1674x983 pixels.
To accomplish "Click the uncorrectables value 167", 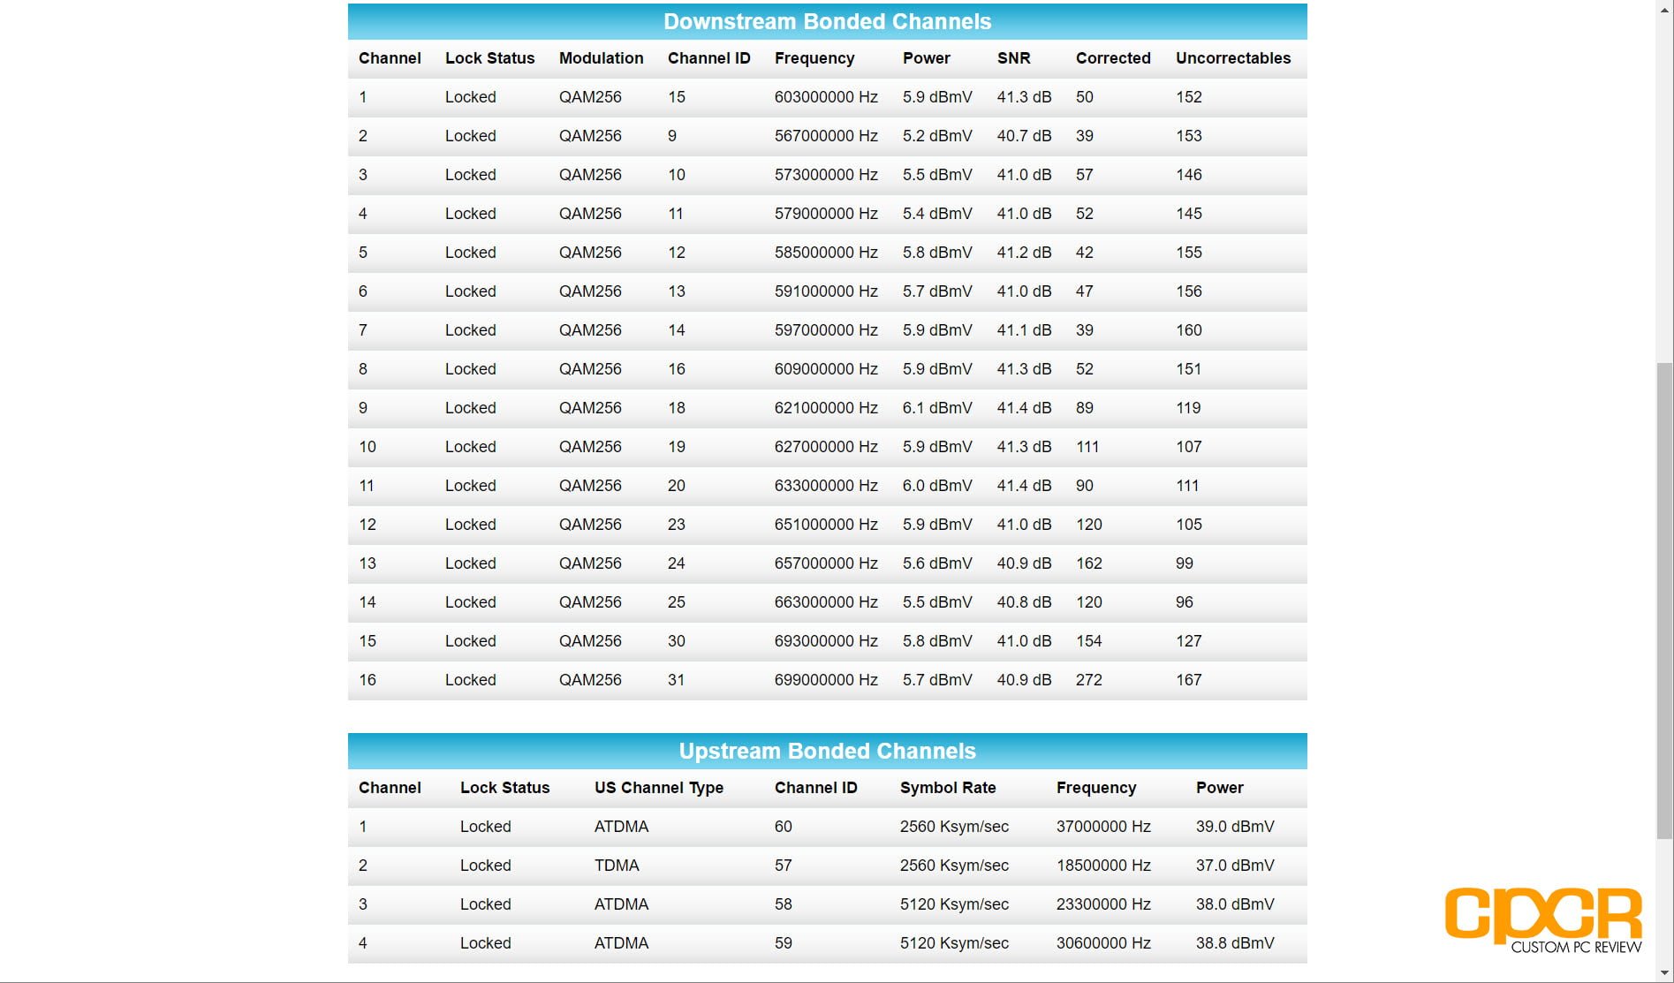I will tap(1189, 680).
